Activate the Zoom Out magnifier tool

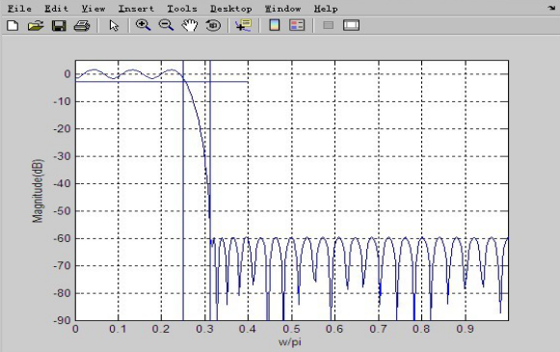166,25
